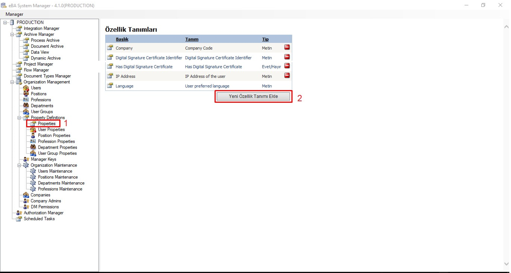Select Authorization Manager tree item

[43, 213]
